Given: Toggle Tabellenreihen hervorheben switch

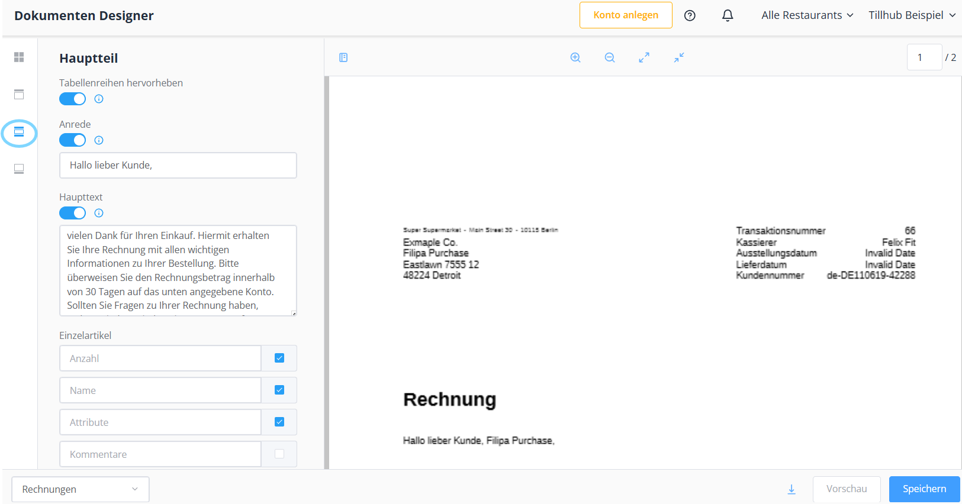Looking at the screenshot, I should click(x=72, y=99).
